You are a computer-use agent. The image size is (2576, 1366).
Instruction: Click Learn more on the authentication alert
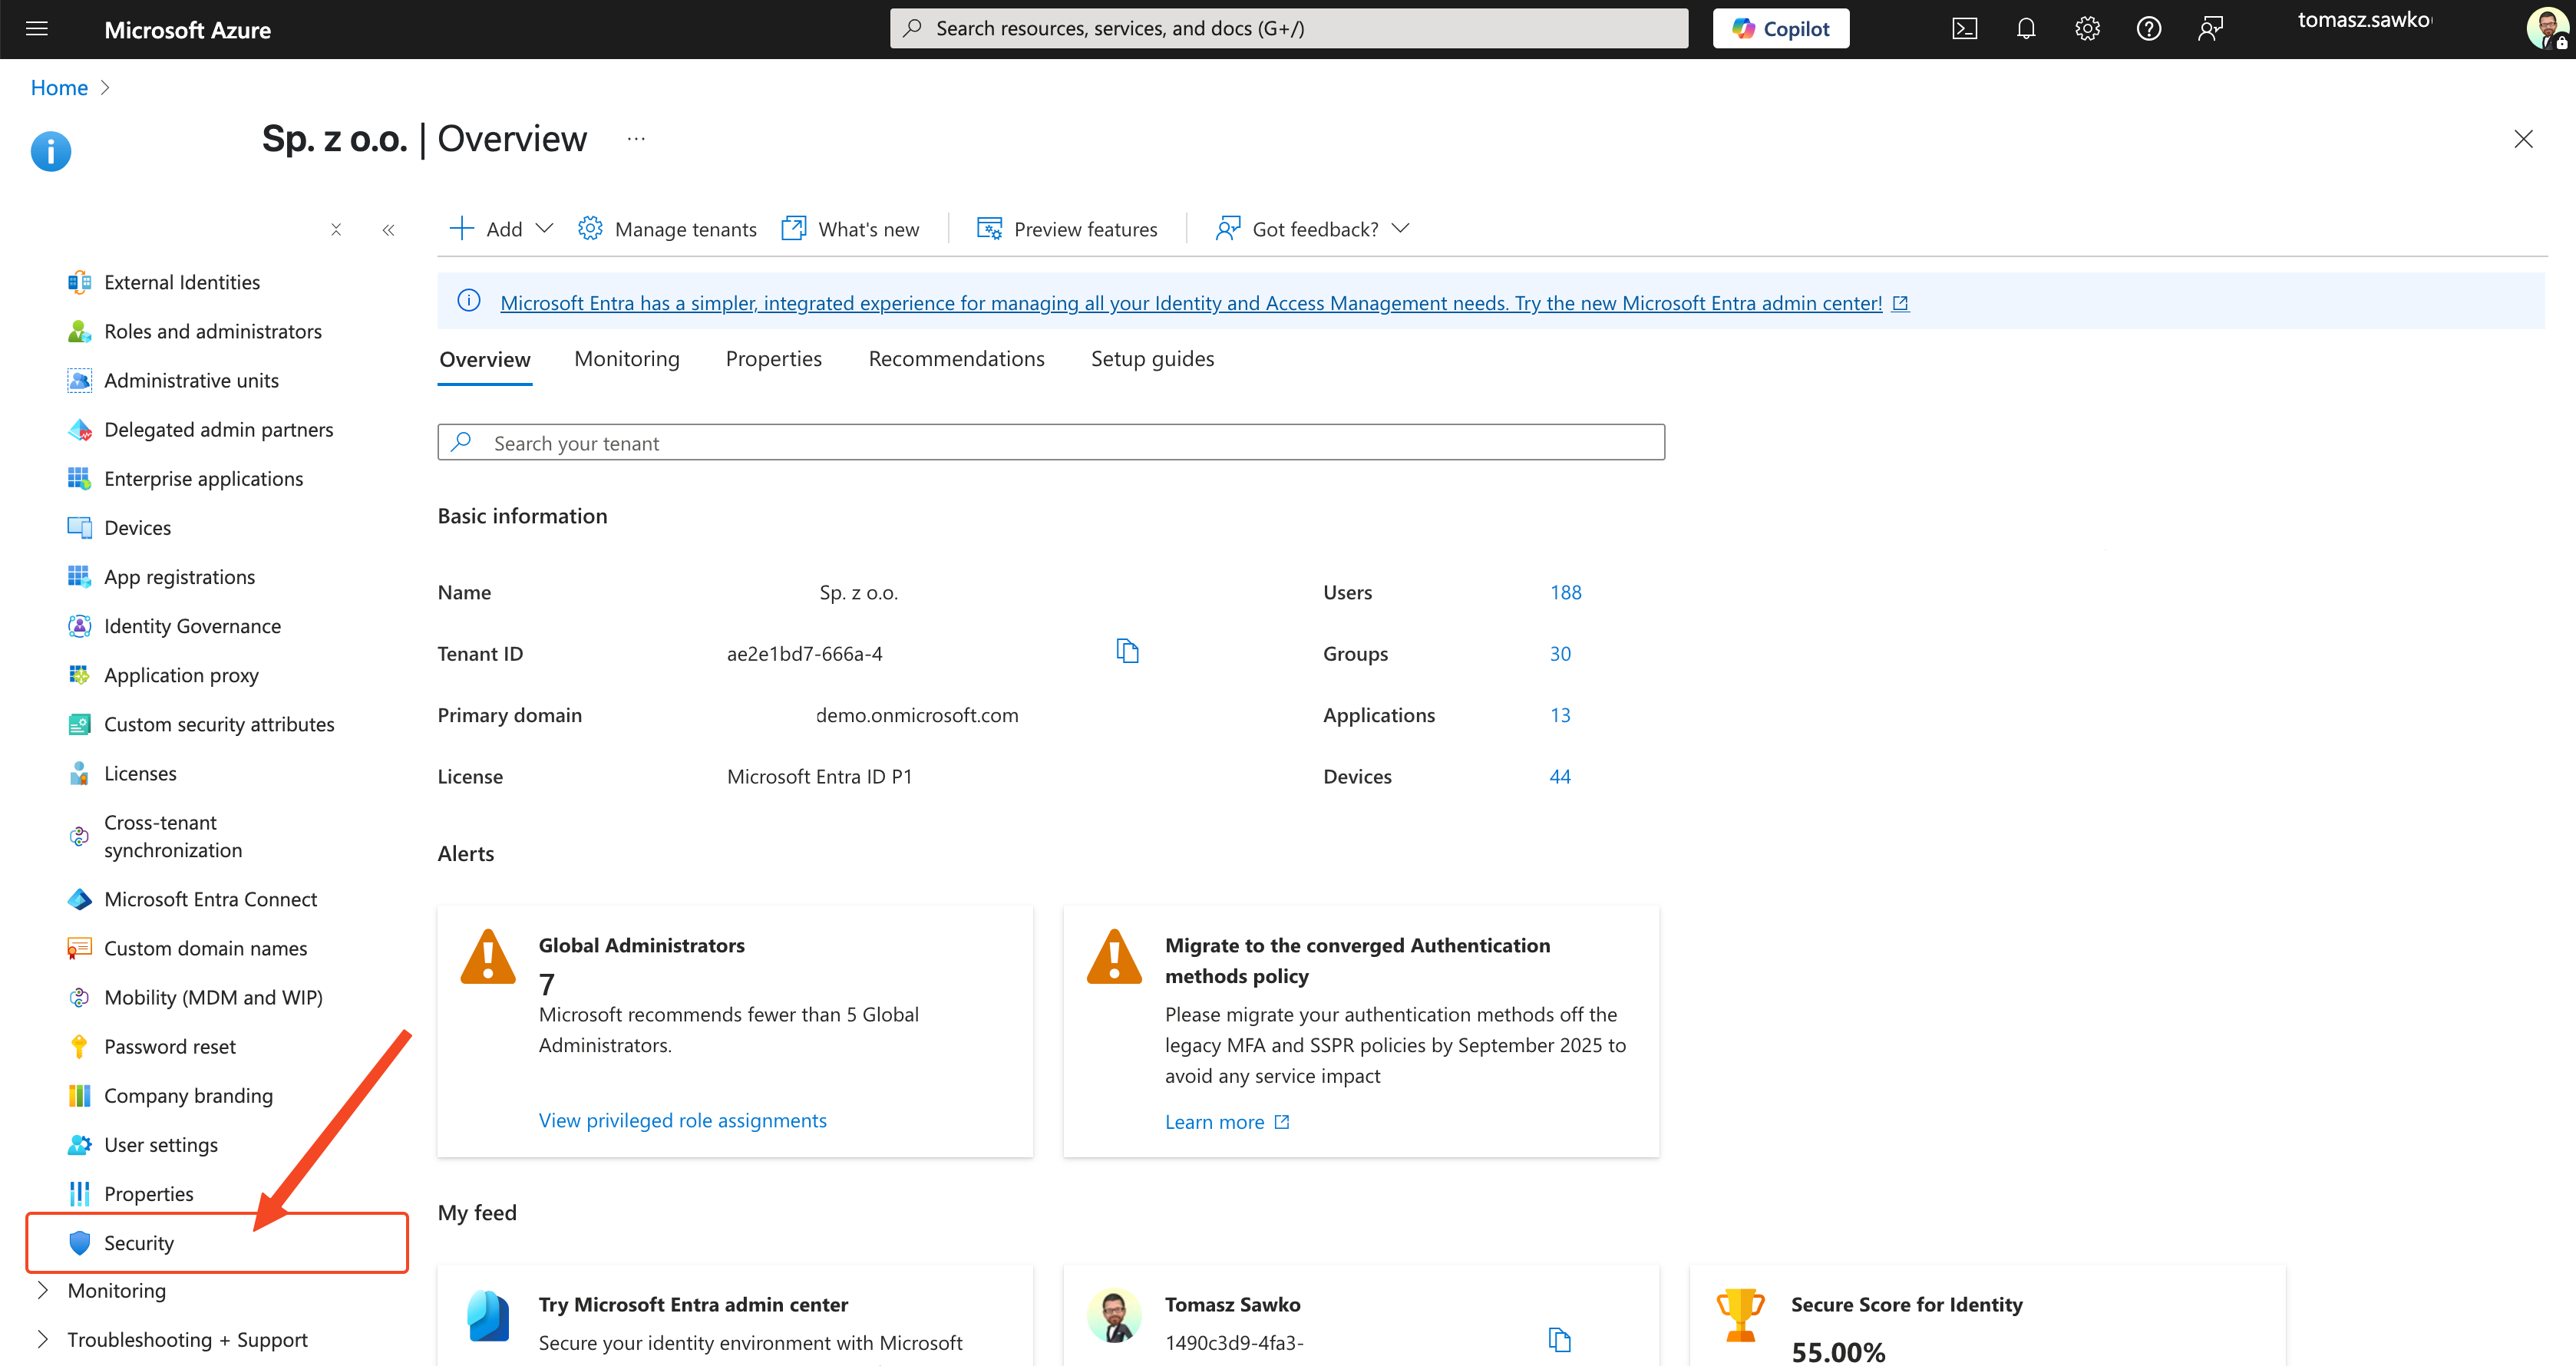(1227, 1122)
